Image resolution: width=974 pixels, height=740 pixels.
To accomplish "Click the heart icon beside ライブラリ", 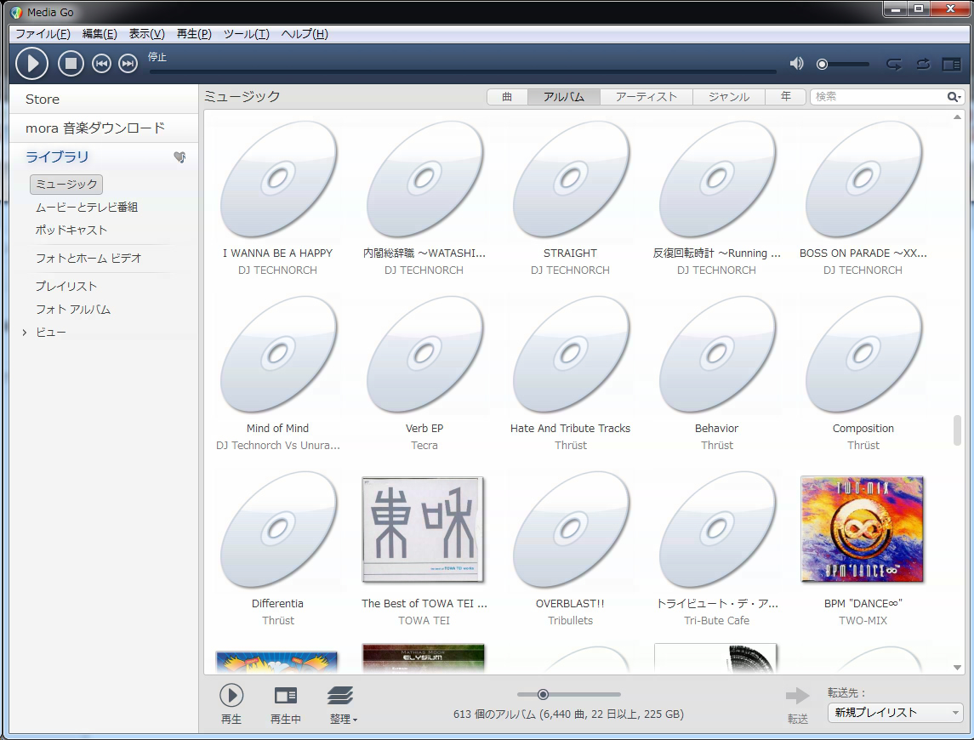I will pos(179,157).
